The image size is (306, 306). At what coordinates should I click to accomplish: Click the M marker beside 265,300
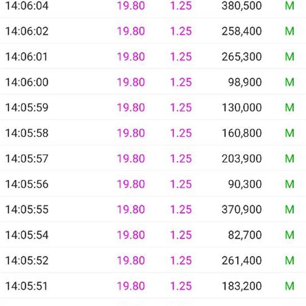click(289, 57)
